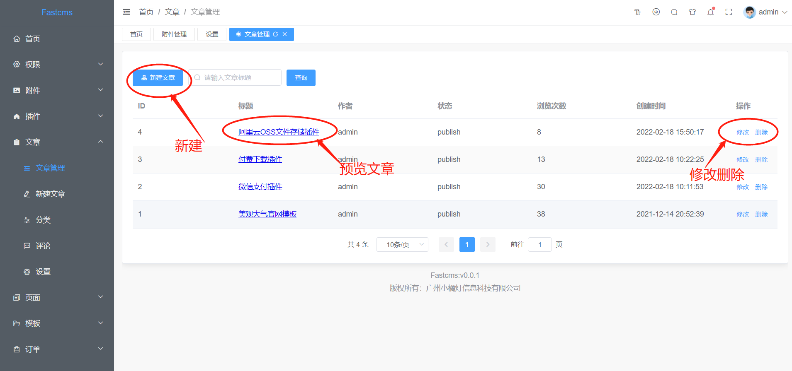The height and width of the screenshot is (371, 792).
Task: Open font size setting icon
Action: 637,12
